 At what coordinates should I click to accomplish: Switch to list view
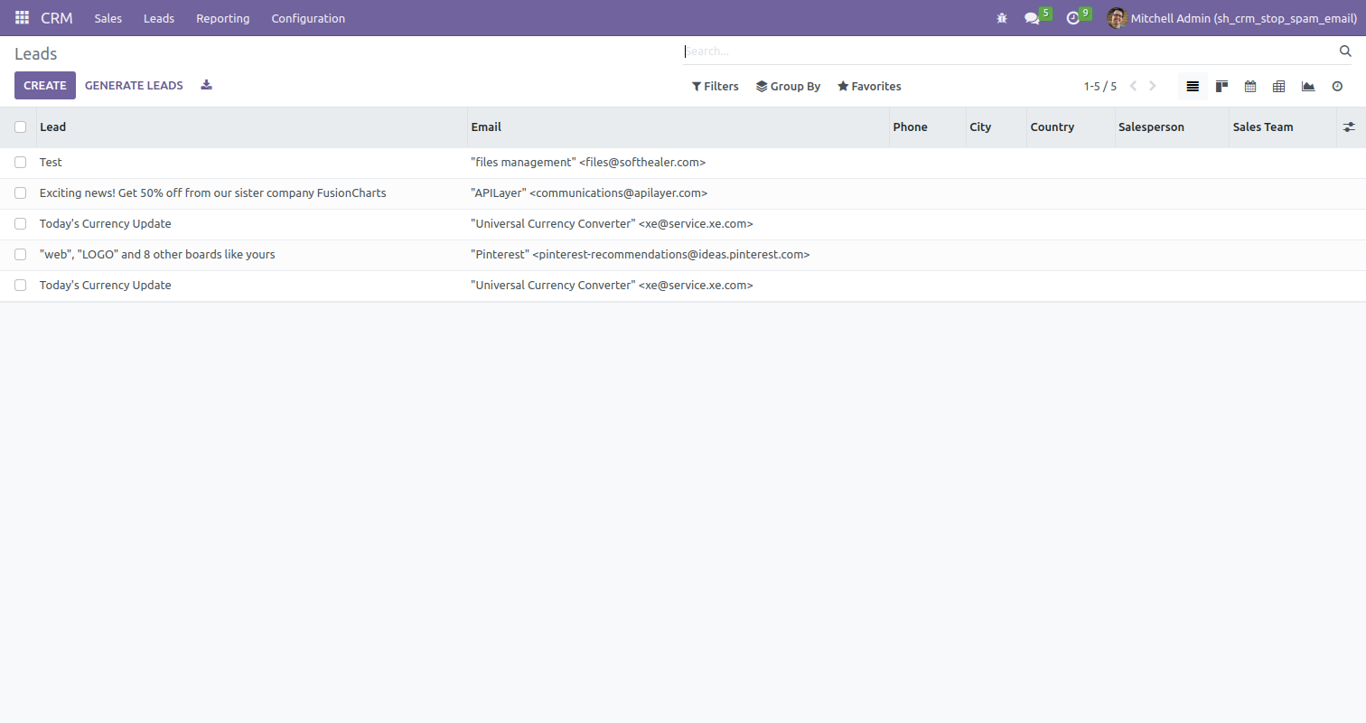[1193, 87]
